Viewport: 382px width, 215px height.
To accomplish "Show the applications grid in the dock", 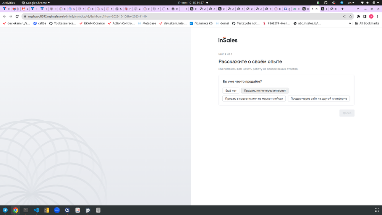I will pyautogui.click(x=377, y=210).
